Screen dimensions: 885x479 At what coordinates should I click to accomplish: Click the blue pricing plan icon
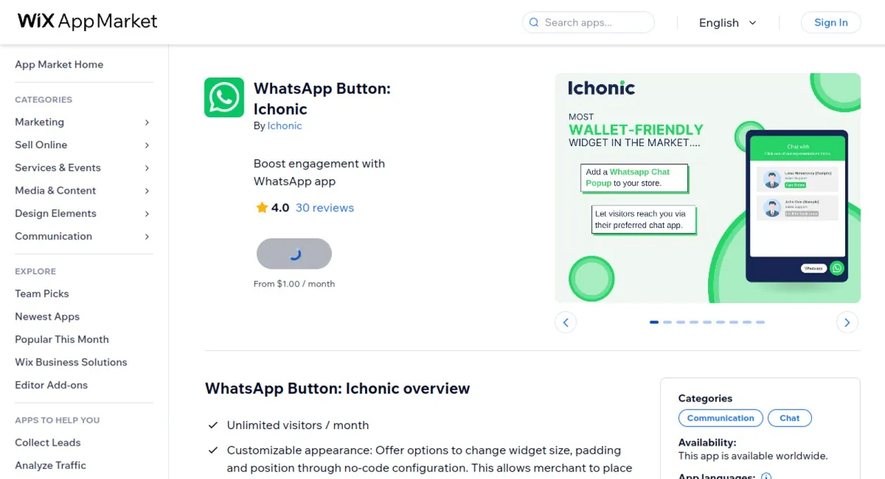pos(294,254)
